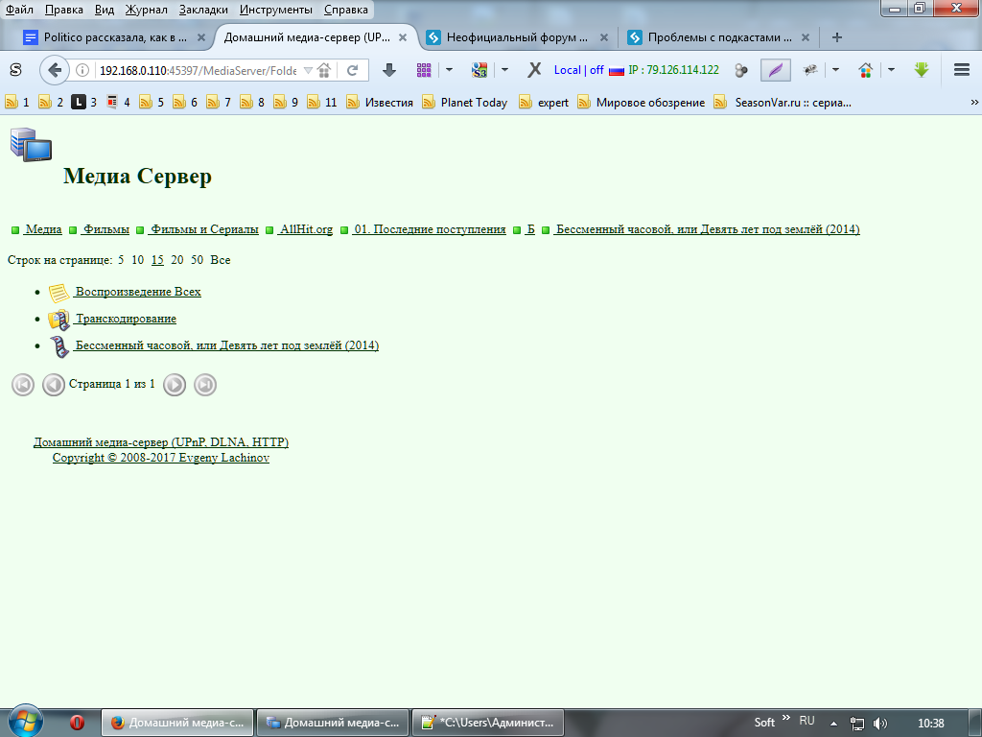Toggle the Local | off proxy switch
The width and height of the screenshot is (982, 737).
578,70
